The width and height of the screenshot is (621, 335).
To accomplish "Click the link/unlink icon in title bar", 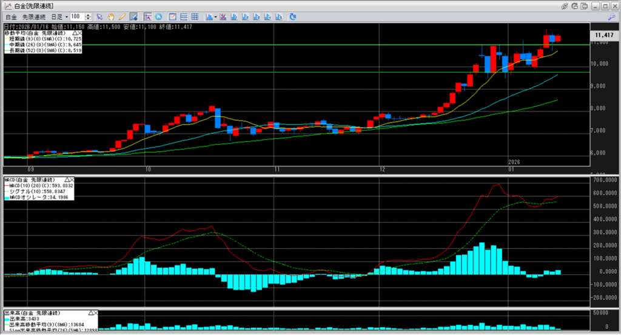I will pyautogui.click(x=564, y=5).
